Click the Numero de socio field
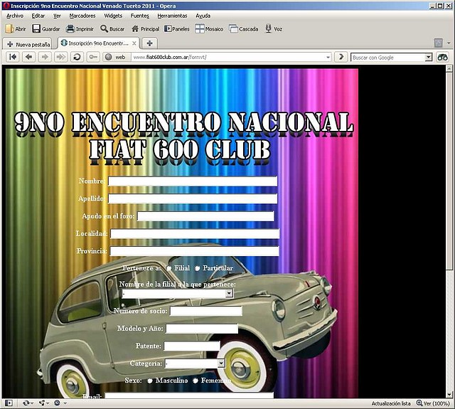 tap(206, 311)
